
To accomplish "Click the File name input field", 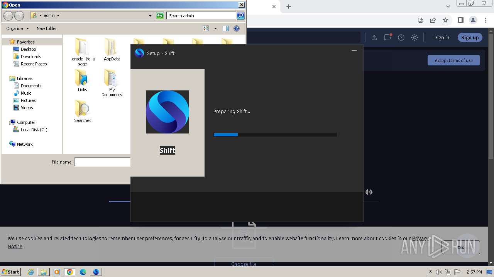I will [103, 162].
